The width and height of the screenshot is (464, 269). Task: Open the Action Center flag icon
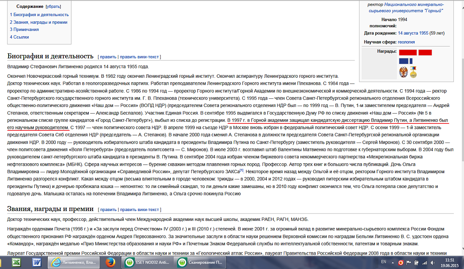pos(409,262)
